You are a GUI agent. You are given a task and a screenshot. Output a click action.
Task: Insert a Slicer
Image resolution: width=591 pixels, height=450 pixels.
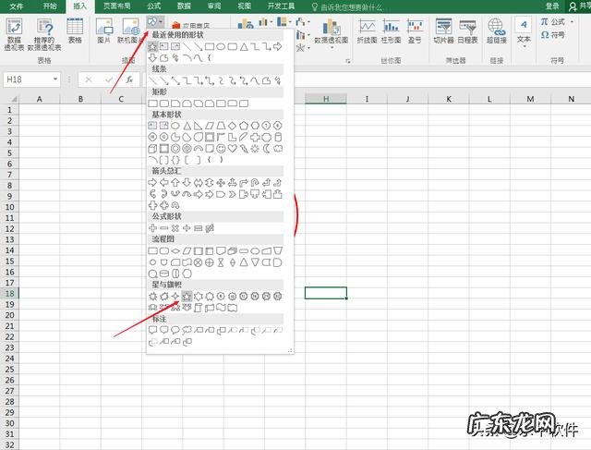[443, 30]
